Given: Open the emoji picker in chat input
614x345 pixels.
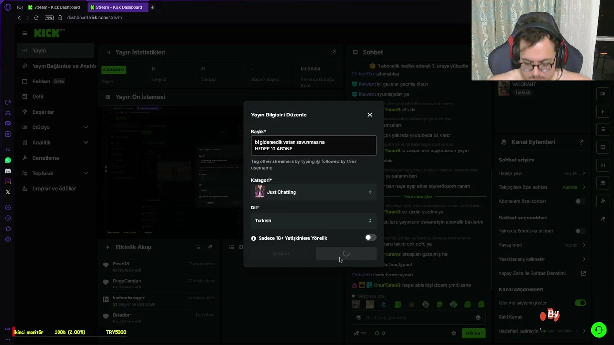Looking at the screenshot, I should click(x=478, y=318).
